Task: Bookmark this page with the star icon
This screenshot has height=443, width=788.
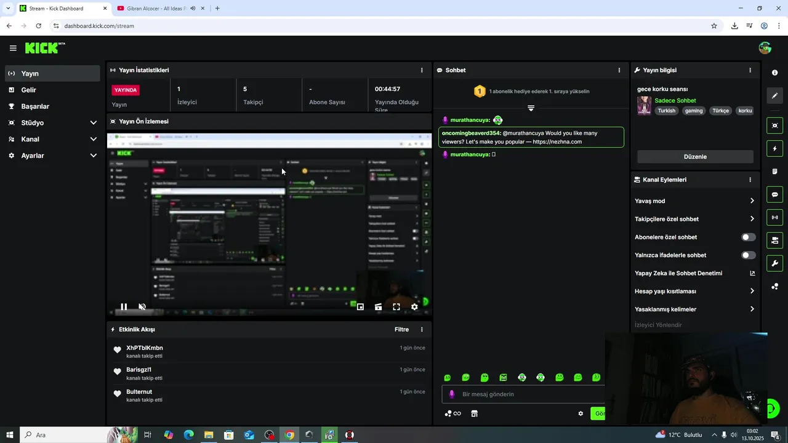Action: (714, 26)
